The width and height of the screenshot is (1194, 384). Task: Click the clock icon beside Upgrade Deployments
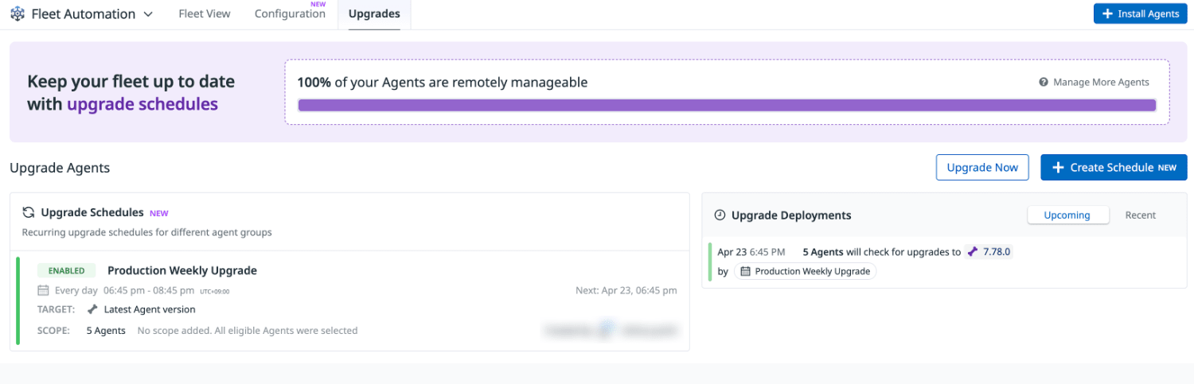click(720, 215)
